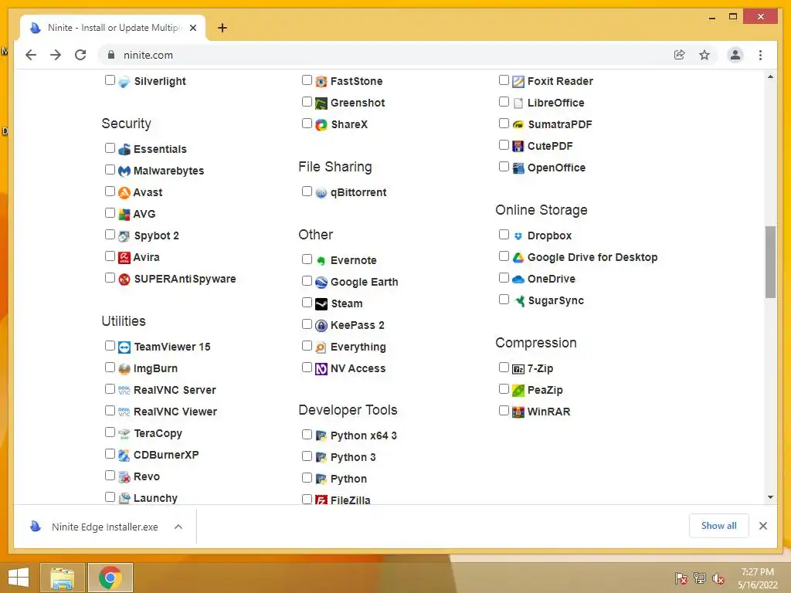Enable the Python x64 3 checkbox
The width and height of the screenshot is (791, 593).
[307, 435]
